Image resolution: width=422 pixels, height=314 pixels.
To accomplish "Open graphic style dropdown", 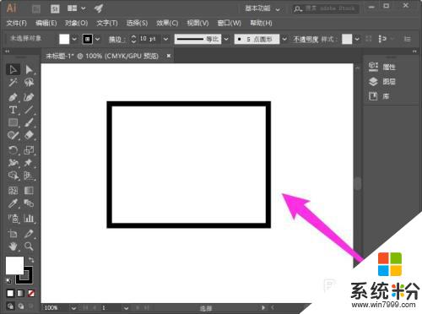I will click(357, 39).
